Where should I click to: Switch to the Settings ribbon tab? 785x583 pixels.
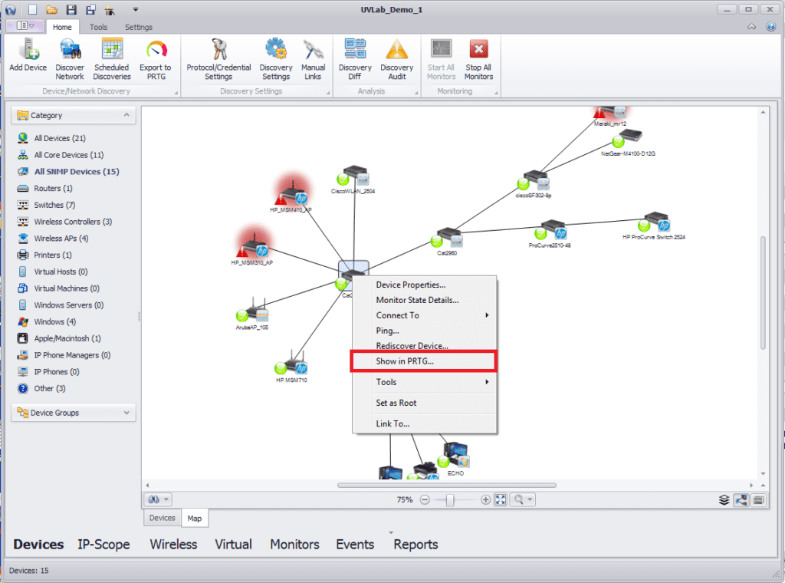(138, 27)
